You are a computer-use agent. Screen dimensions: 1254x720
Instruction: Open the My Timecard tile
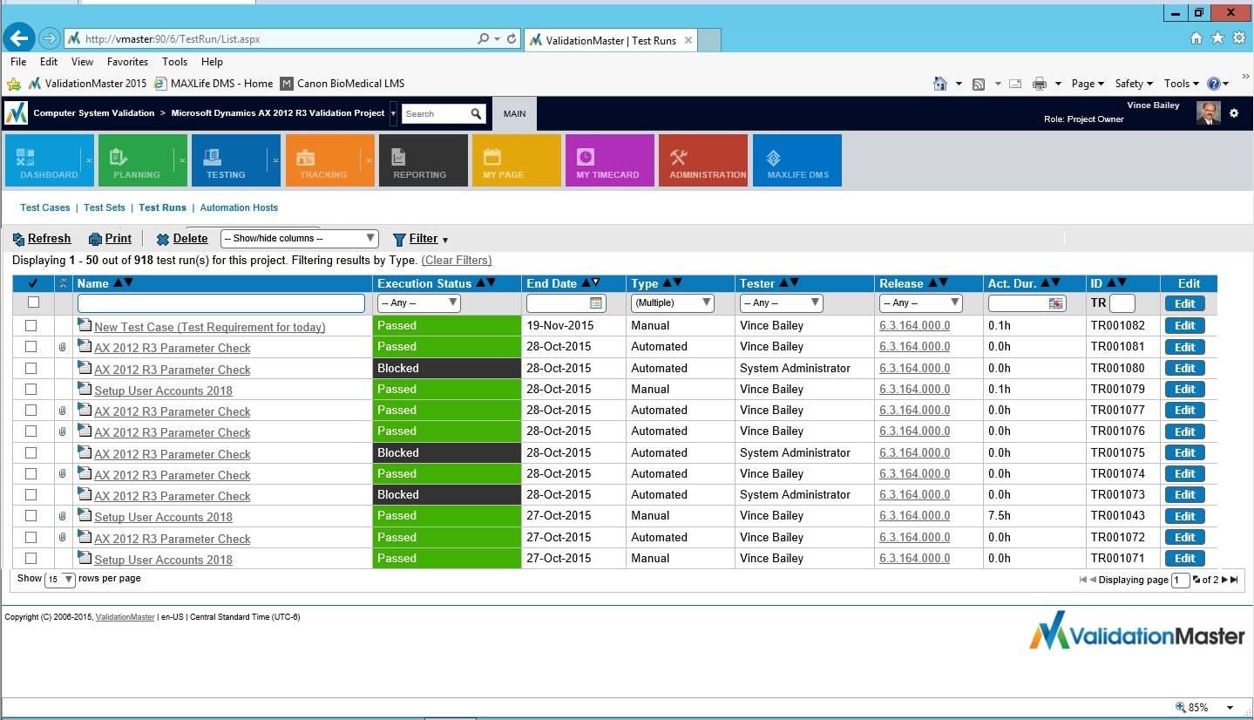(x=609, y=160)
